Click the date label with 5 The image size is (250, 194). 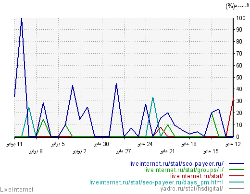tap(58, 144)
